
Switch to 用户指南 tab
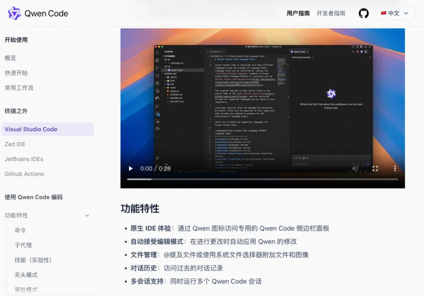pos(298,13)
